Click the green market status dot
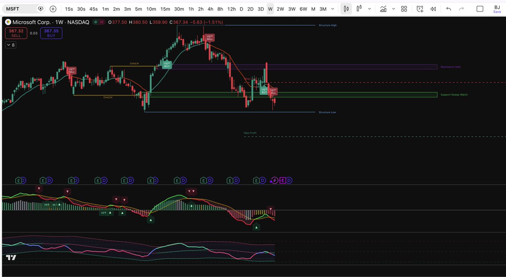The width and height of the screenshot is (506, 277). pyautogui.click(x=97, y=22)
